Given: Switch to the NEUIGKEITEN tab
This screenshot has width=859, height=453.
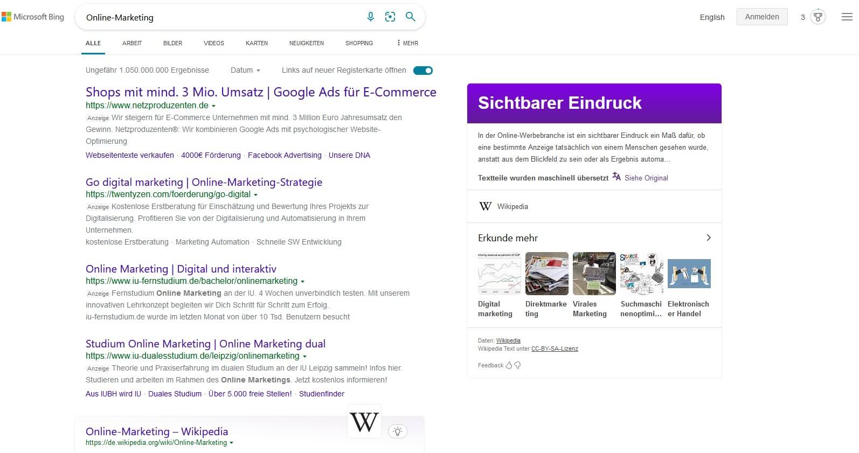Looking at the screenshot, I should click(307, 43).
